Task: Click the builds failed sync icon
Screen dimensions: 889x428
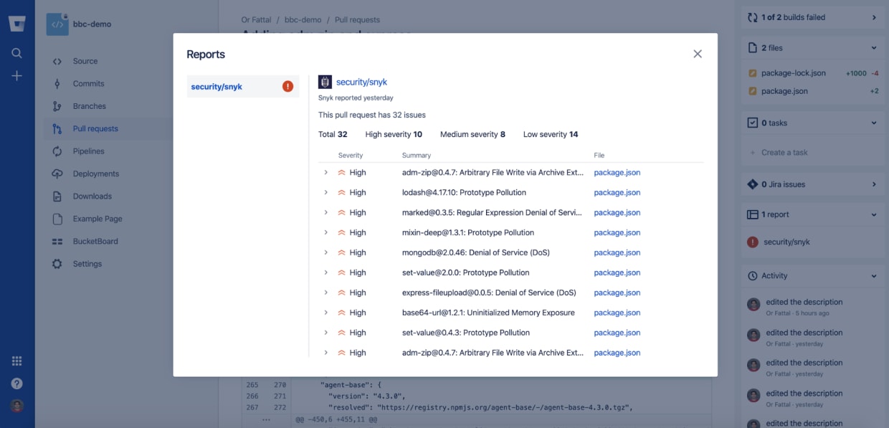Action: pos(753,17)
